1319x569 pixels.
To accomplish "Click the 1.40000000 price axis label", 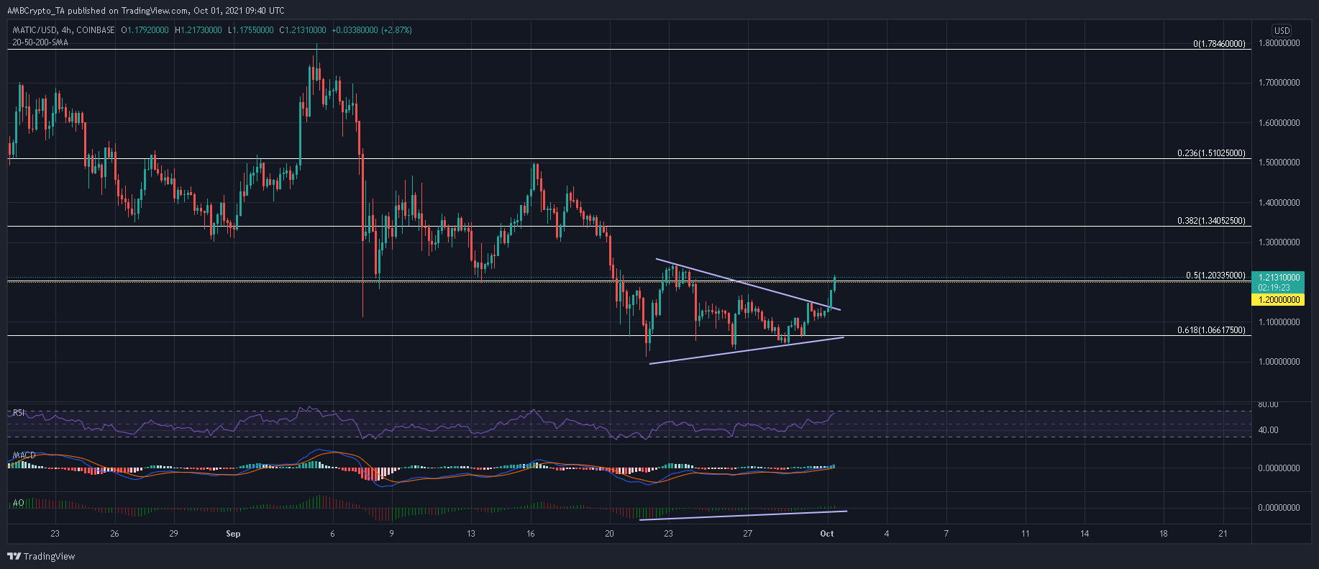I will point(1277,203).
